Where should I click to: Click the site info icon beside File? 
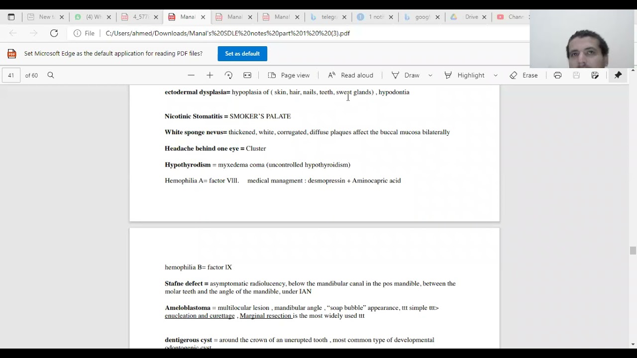pos(77,33)
